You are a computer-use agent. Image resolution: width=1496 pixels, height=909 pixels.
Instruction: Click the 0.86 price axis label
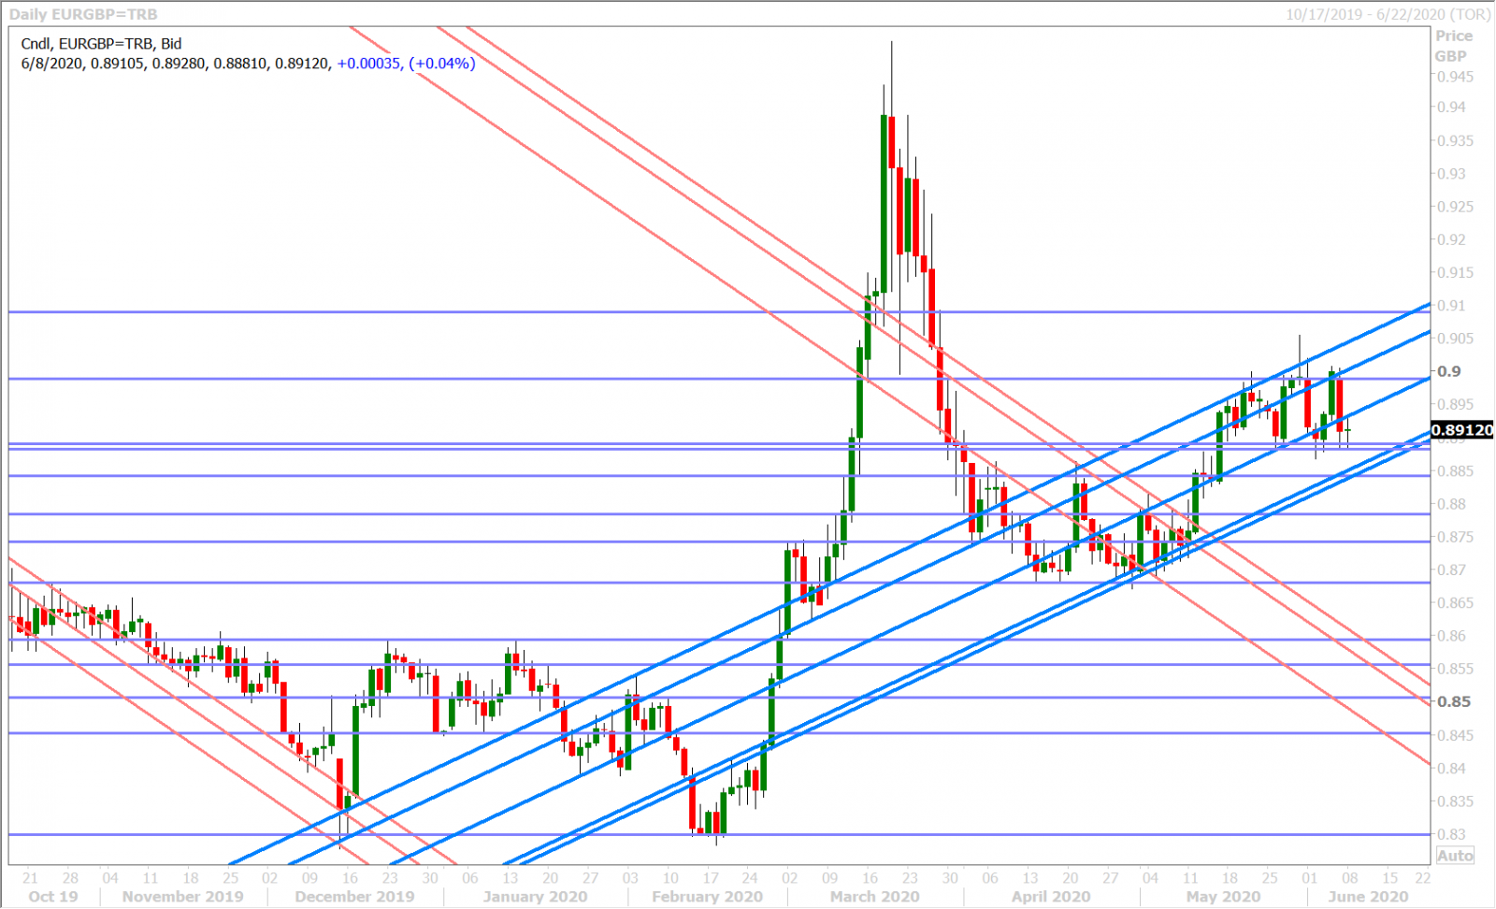click(x=1452, y=636)
